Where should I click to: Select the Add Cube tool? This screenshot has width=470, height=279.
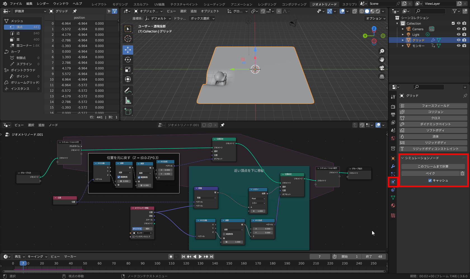128,112
